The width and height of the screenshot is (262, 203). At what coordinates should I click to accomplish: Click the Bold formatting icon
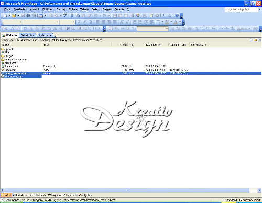[x=79, y=22]
